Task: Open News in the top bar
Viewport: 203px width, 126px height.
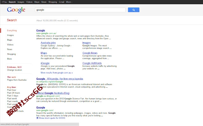Action: (44, 2)
